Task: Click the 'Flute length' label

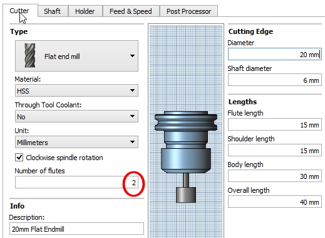Action: point(245,113)
